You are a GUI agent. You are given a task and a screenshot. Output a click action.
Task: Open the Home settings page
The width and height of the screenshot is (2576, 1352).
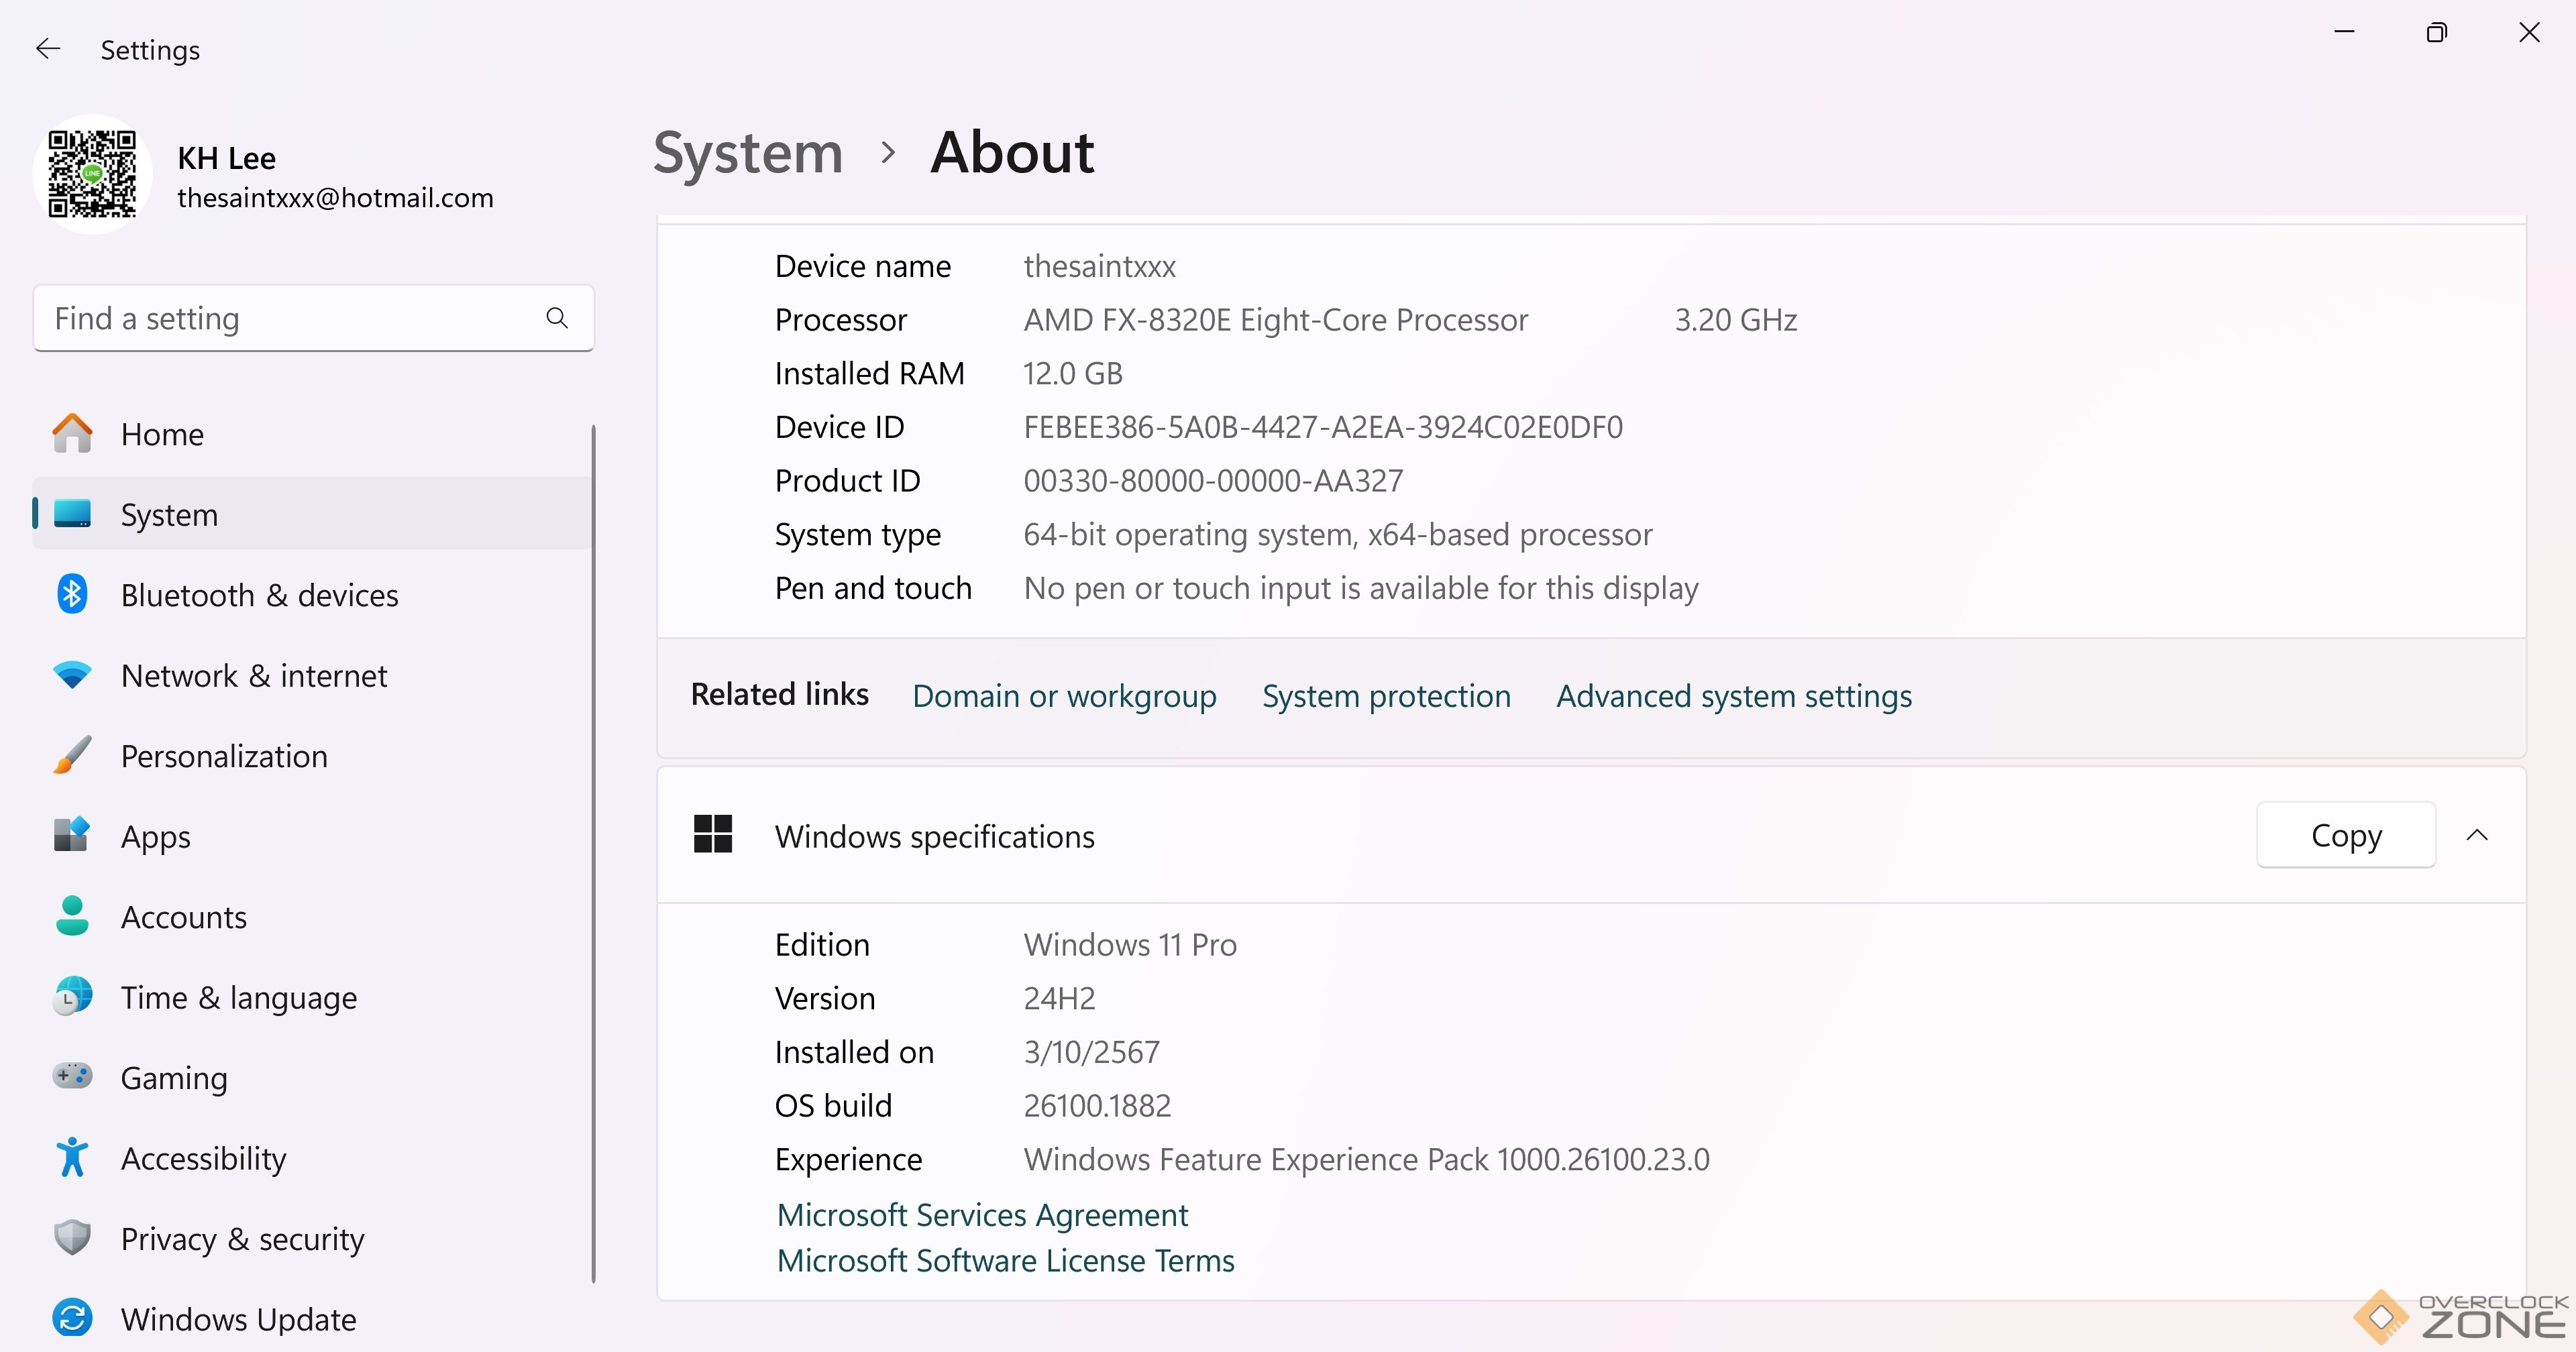click(x=312, y=434)
